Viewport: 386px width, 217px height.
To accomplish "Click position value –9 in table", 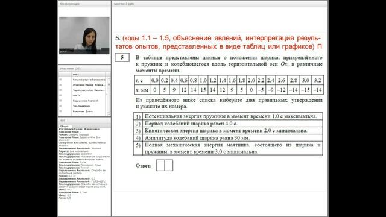I will (x=271, y=90).
